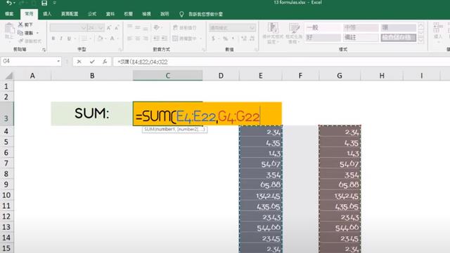Click the Increase Font Size icon
Image resolution: width=450 pixels, height=253 pixels.
coord(109,28)
